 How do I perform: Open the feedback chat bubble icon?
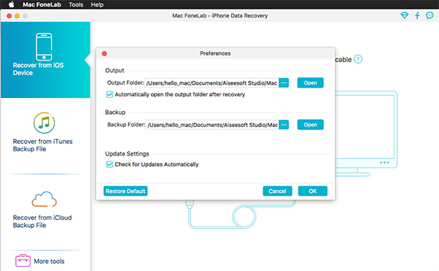[429, 15]
